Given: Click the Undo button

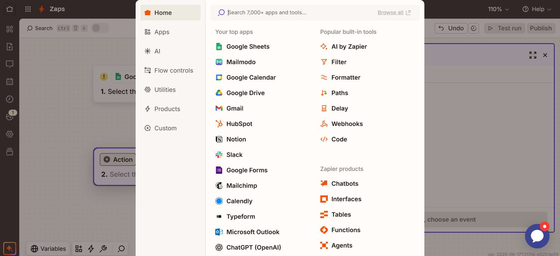Looking at the screenshot, I should [x=451, y=28].
